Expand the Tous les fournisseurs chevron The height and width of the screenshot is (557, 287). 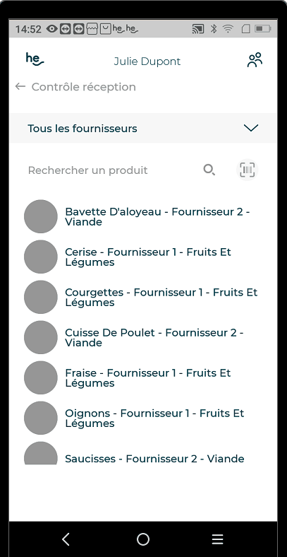pos(251,128)
